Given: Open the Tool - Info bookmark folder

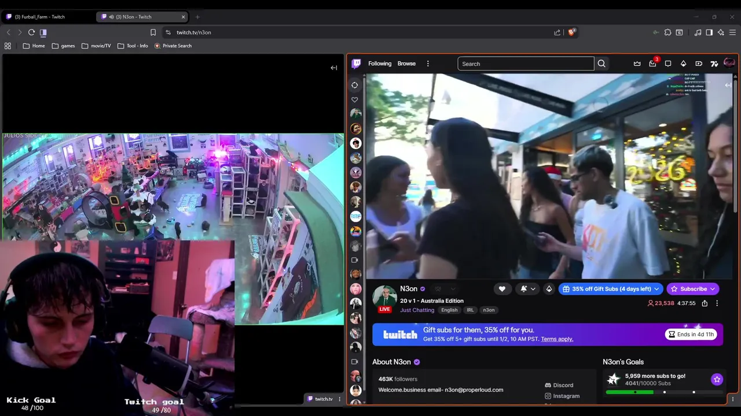Looking at the screenshot, I should click(133, 46).
